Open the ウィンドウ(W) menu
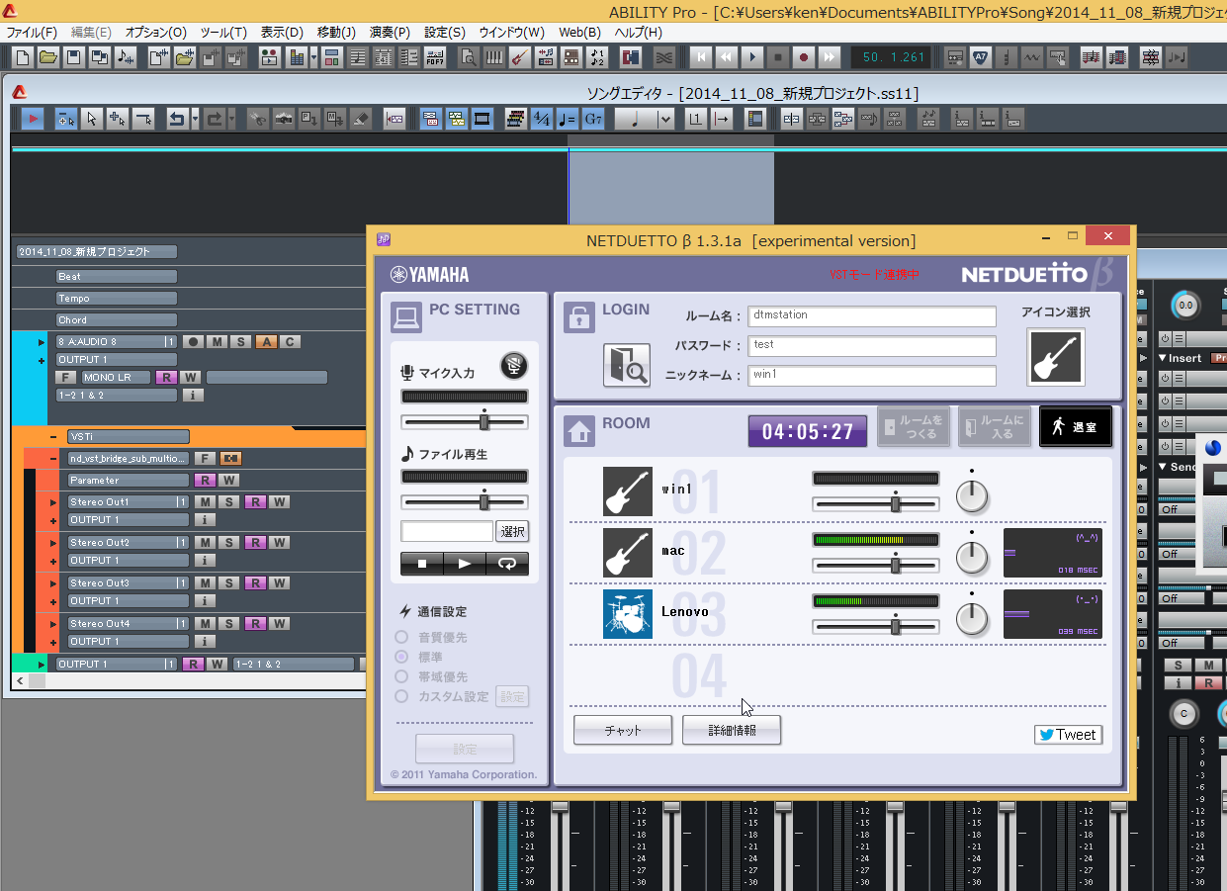 click(511, 33)
